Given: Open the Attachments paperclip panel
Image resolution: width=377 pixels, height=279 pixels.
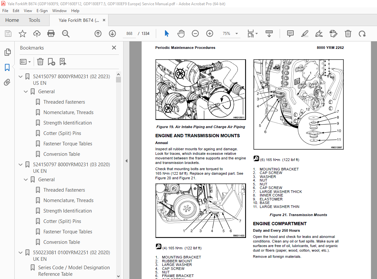Looking at the screenshot, I should pyautogui.click(x=7, y=82).
